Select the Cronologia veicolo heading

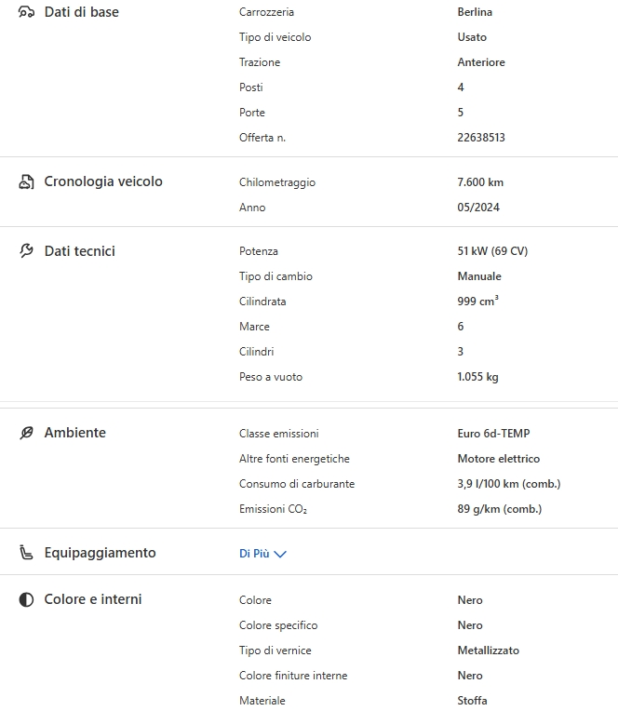pos(103,181)
